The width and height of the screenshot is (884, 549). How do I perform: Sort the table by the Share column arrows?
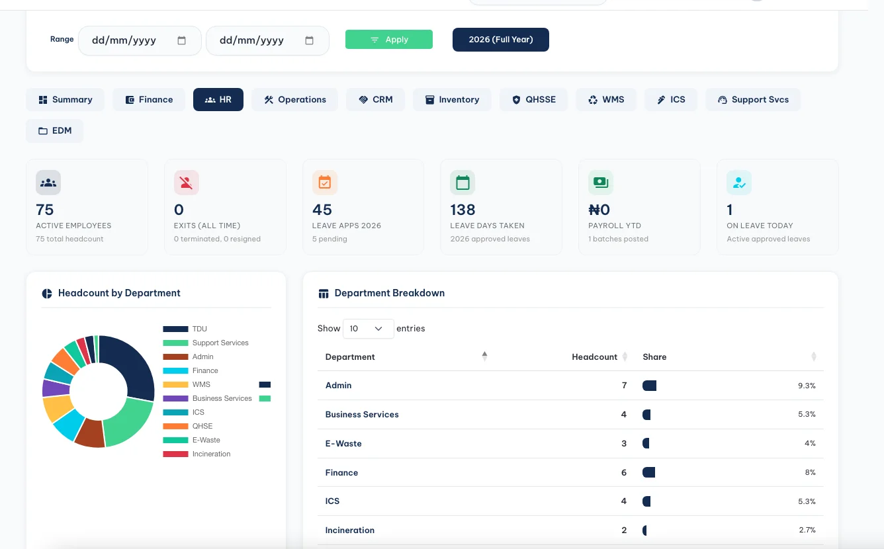pyautogui.click(x=814, y=357)
